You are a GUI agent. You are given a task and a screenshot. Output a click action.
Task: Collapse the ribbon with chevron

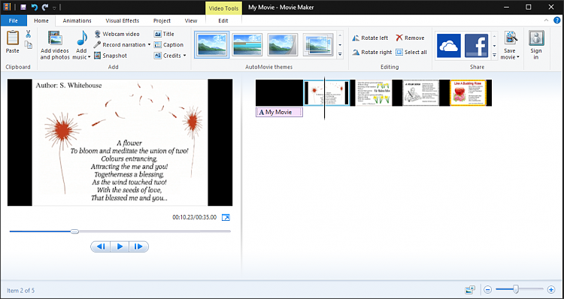pos(547,20)
